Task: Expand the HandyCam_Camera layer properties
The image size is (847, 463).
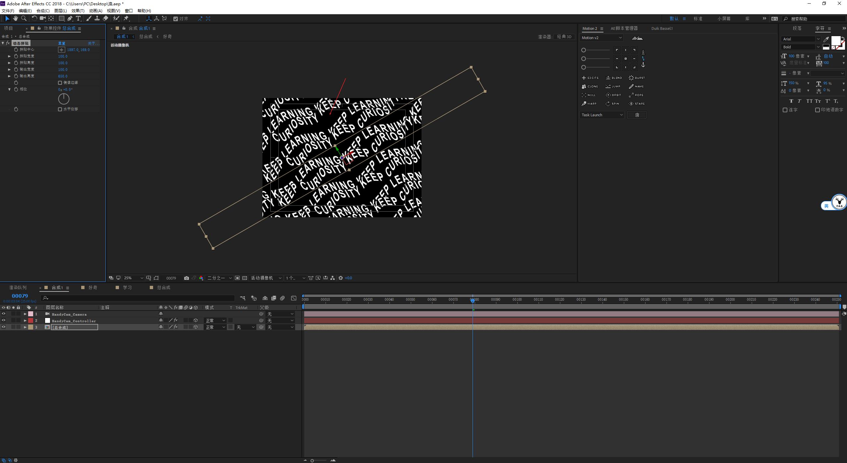Action: [x=25, y=314]
